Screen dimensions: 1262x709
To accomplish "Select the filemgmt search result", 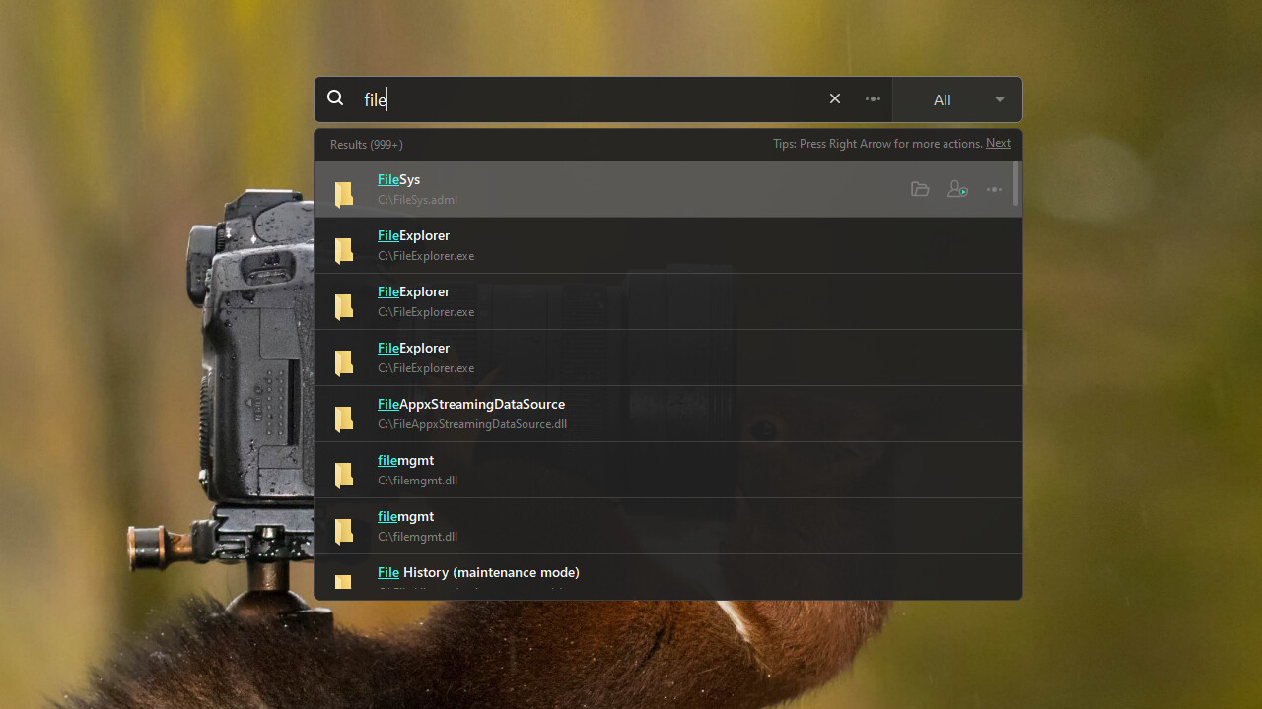I will click(x=405, y=460).
